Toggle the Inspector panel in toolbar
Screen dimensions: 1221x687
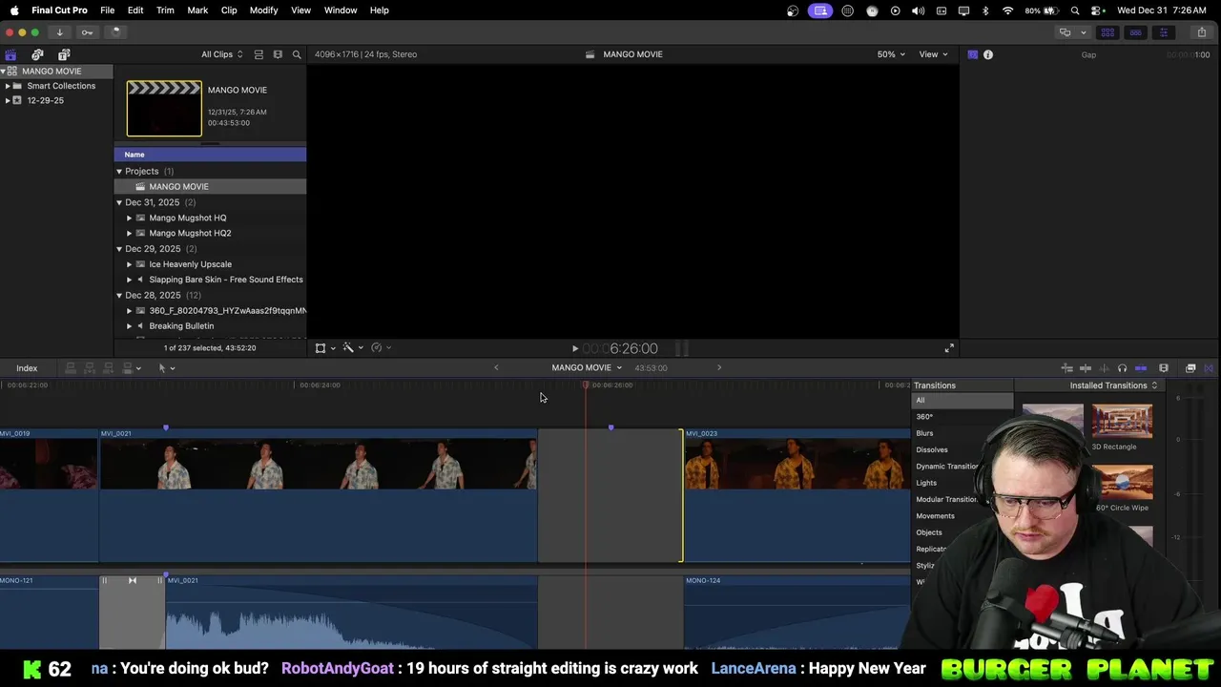coord(1163,32)
